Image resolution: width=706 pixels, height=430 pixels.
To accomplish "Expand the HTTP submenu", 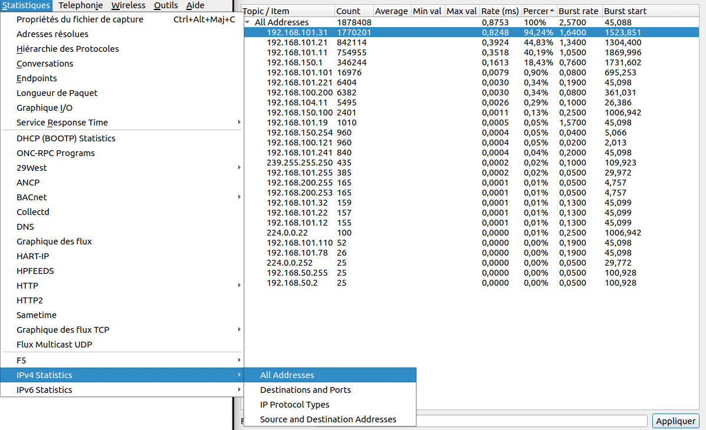I will click(122, 286).
